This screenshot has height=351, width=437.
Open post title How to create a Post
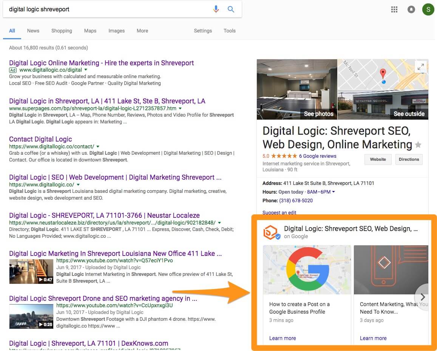299,308
